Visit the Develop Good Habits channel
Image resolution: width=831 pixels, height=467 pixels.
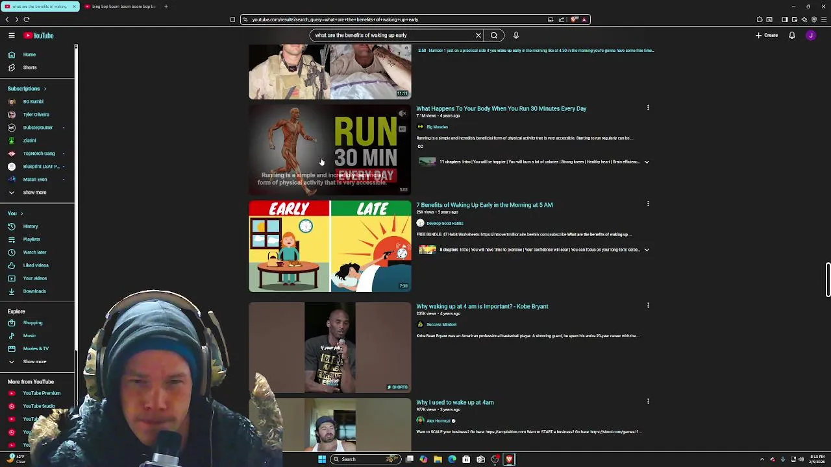tap(445, 223)
